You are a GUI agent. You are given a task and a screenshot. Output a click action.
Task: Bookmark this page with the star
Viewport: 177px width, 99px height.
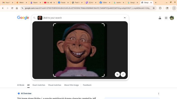pyautogui.click(x=154, y=8)
